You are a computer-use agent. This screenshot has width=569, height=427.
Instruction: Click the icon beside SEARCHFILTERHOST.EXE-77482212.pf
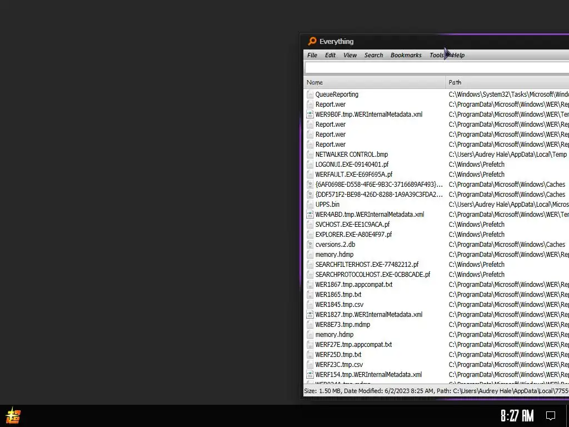[x=310, y=265]
